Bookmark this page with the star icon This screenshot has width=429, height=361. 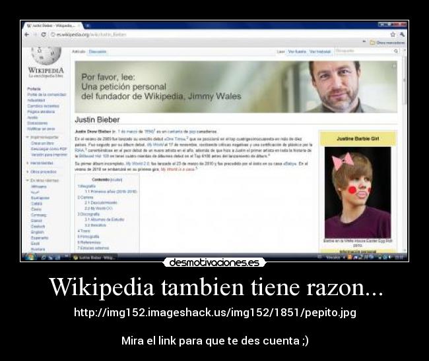click(393, 34)
